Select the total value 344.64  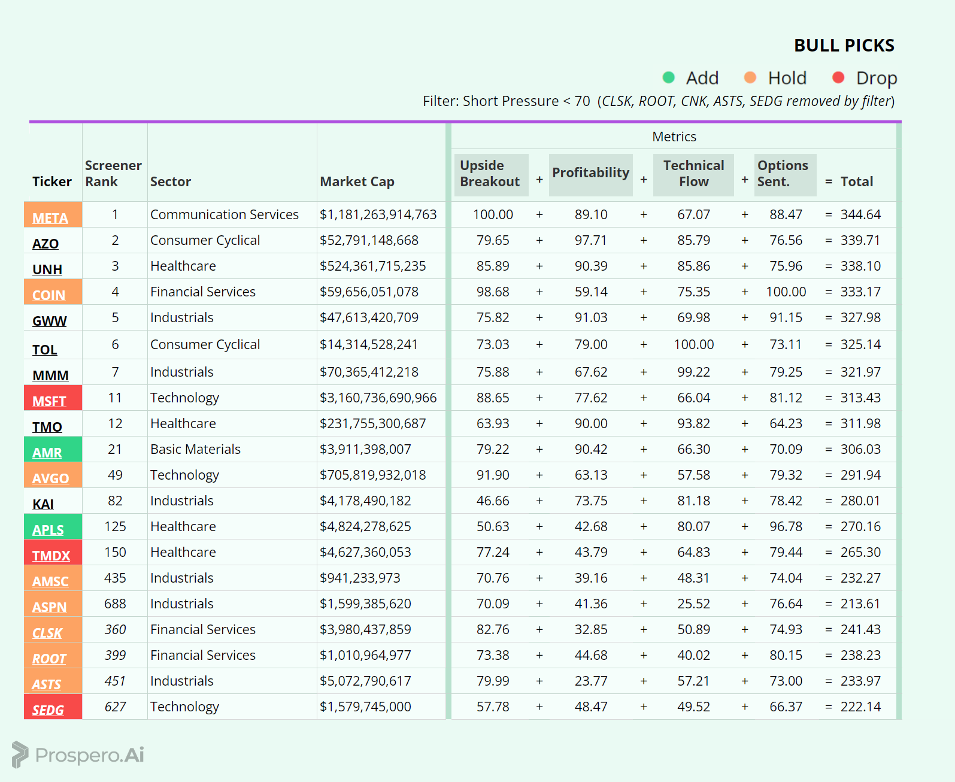click(860, 214)
